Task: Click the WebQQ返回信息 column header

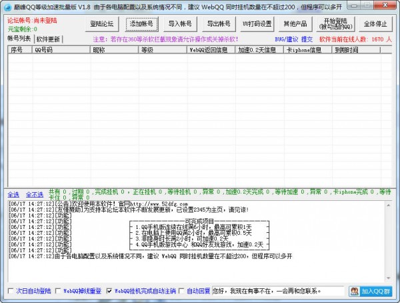Action: (x=211, y=50)
